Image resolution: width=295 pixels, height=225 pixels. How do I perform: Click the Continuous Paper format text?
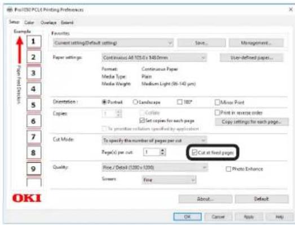(x=160, y=69)
